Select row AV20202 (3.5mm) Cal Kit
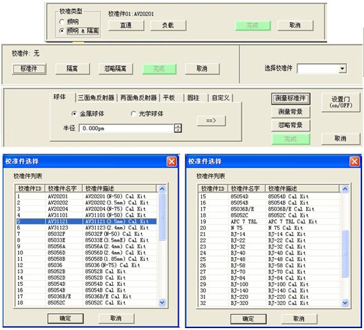The width and height of the screenshot is (364, 330). pos(86,203)
